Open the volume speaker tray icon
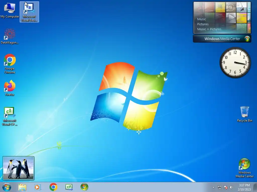The width and height of the screenshot is (257, 192). tap(232, 187)
